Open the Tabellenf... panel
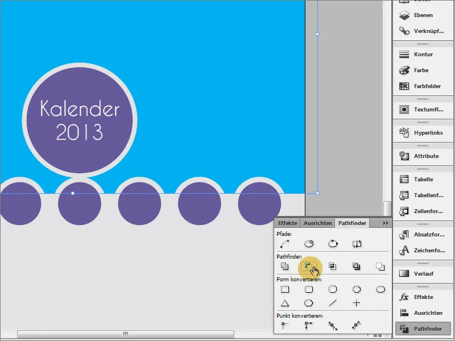This screenshot has height=341, width=455. click(x=423, y=195)
